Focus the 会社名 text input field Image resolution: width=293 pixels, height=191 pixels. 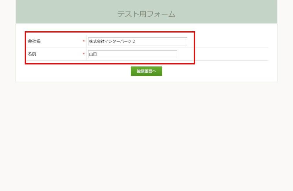(137, 41)
